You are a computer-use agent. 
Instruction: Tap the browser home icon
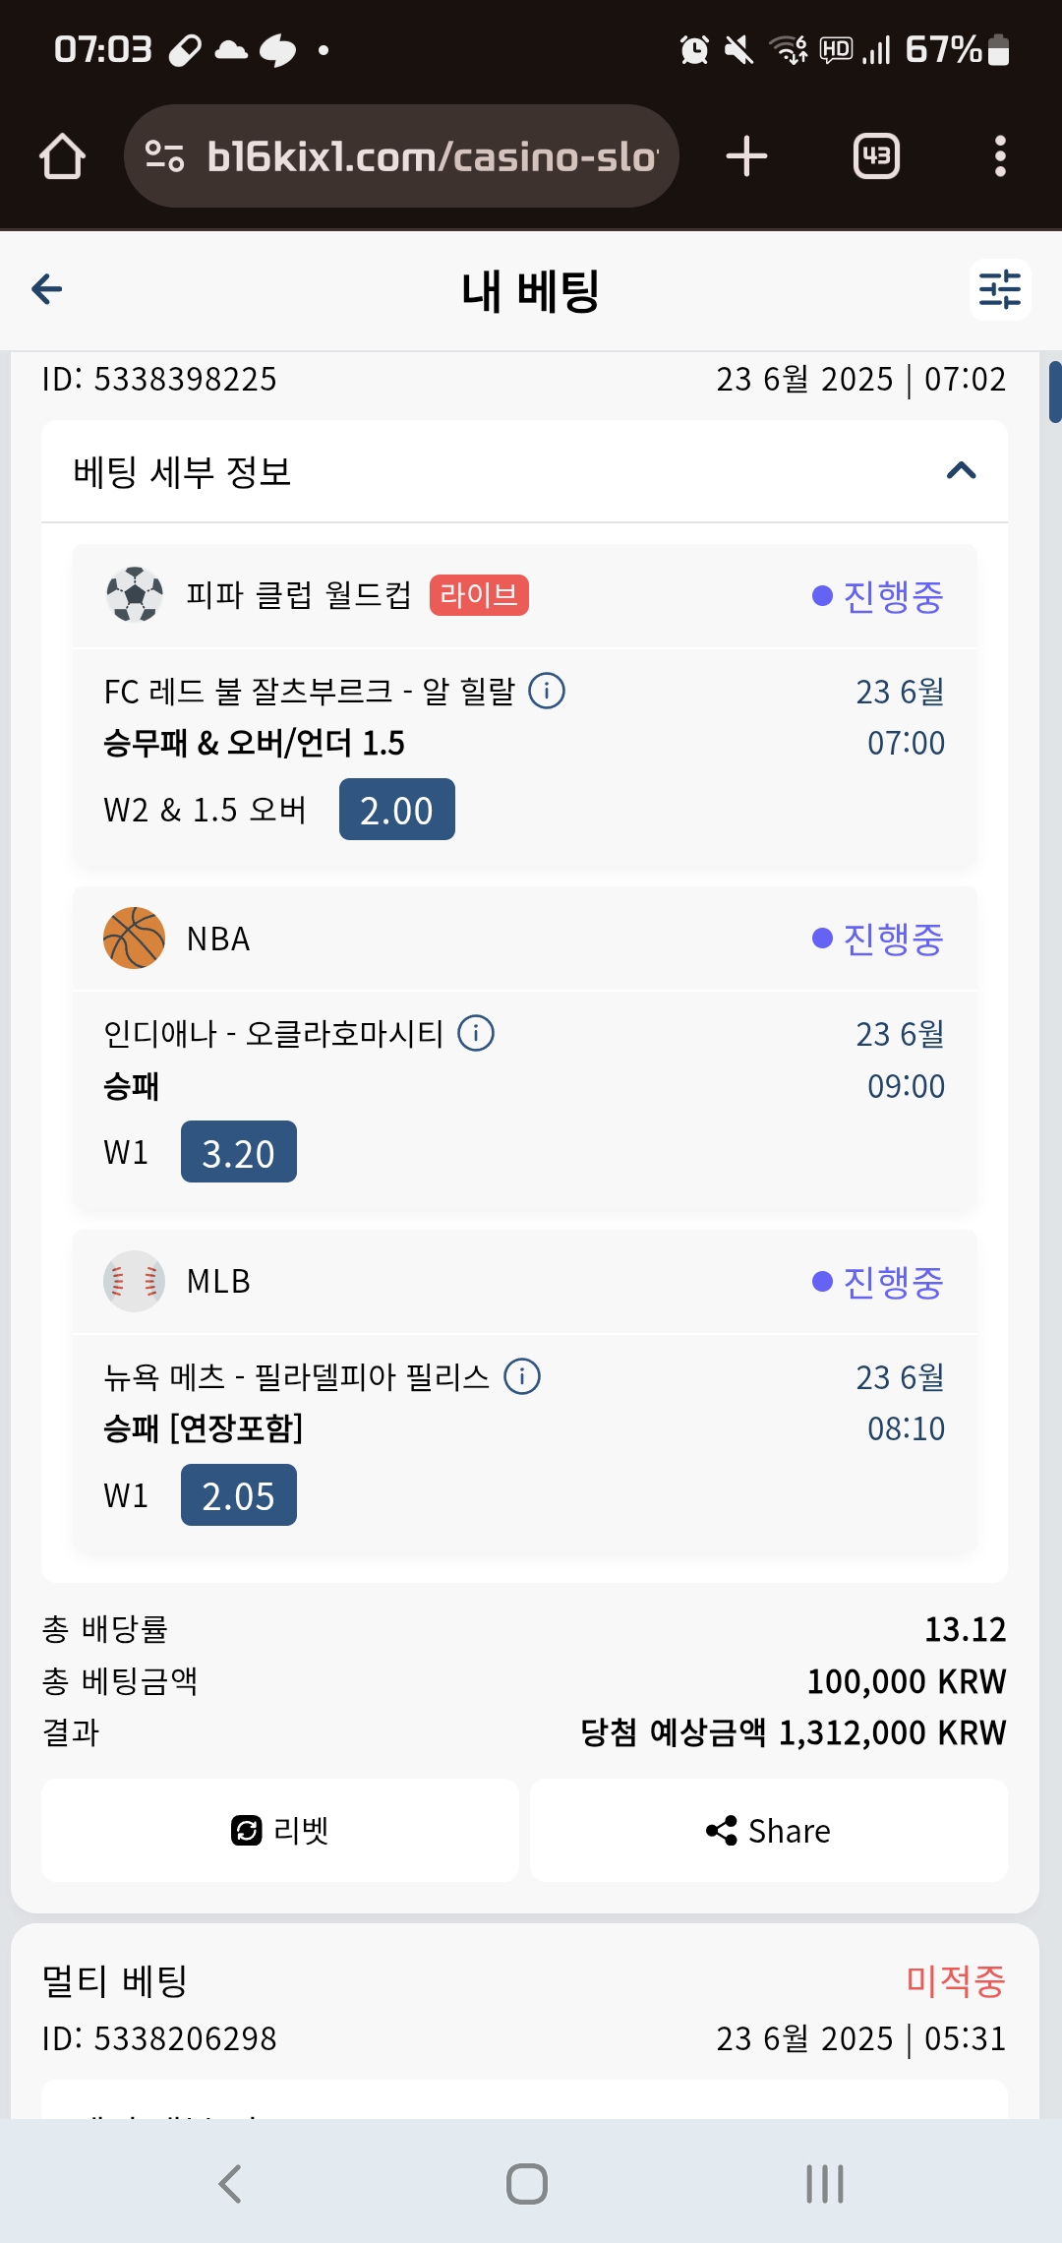(x=62, y=156)
